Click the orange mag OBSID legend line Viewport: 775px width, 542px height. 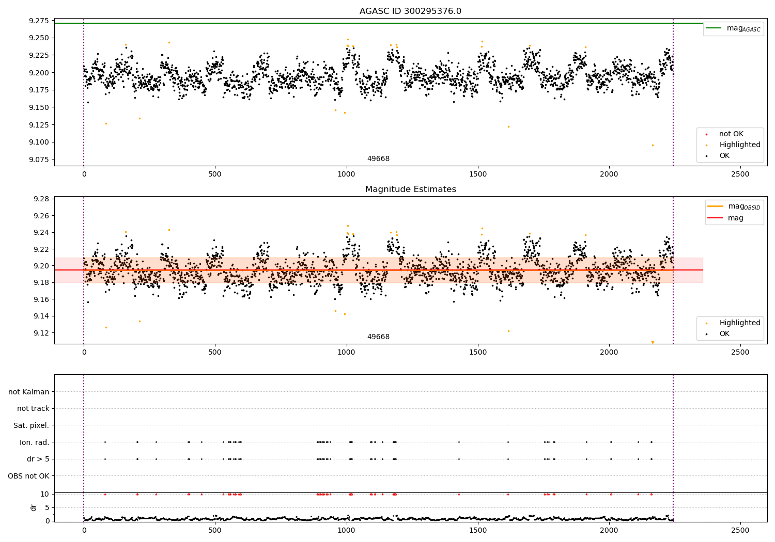pyautogui.click(x=715, y=206)
